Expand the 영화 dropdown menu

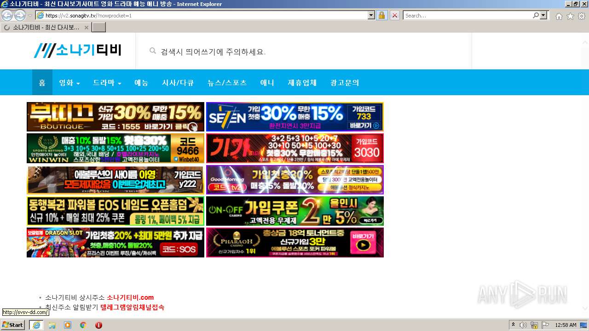pos(69,83)
